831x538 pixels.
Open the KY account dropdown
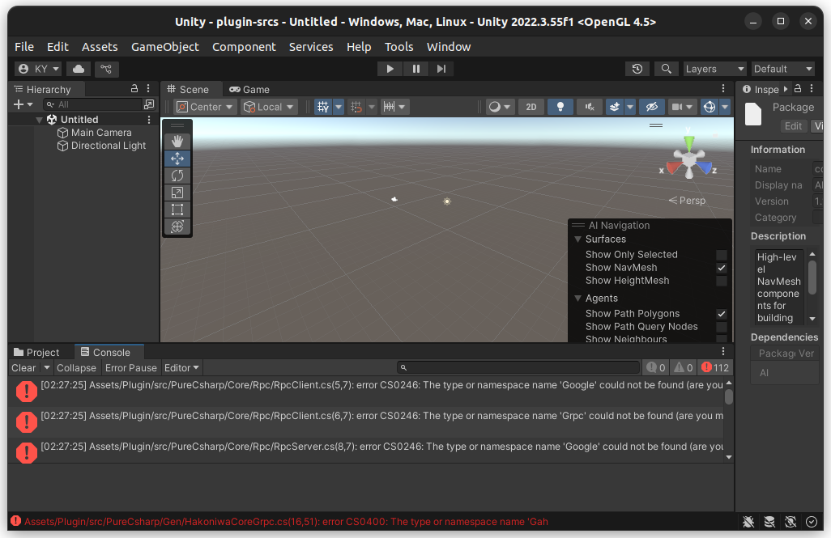[x=38, y=69]
